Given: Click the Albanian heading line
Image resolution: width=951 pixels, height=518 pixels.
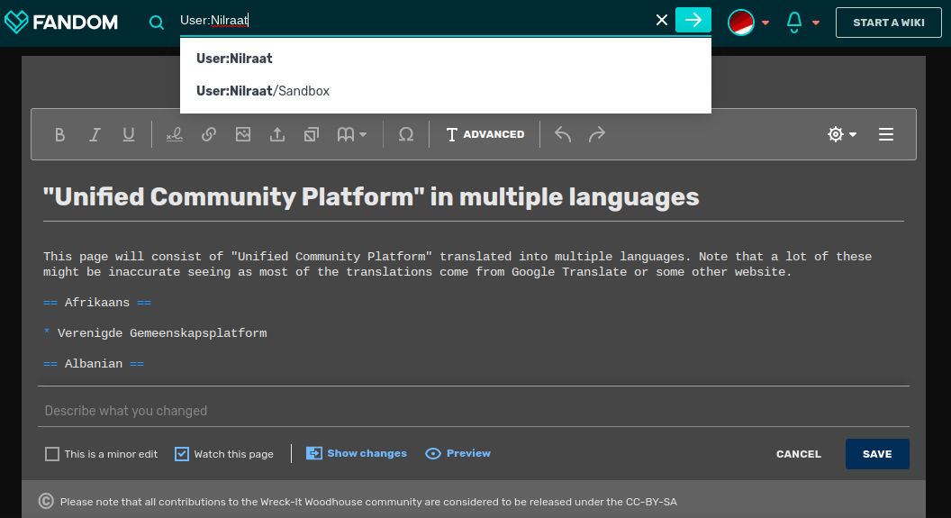Looking at the screenshot, I should click(x=94, y=364).
